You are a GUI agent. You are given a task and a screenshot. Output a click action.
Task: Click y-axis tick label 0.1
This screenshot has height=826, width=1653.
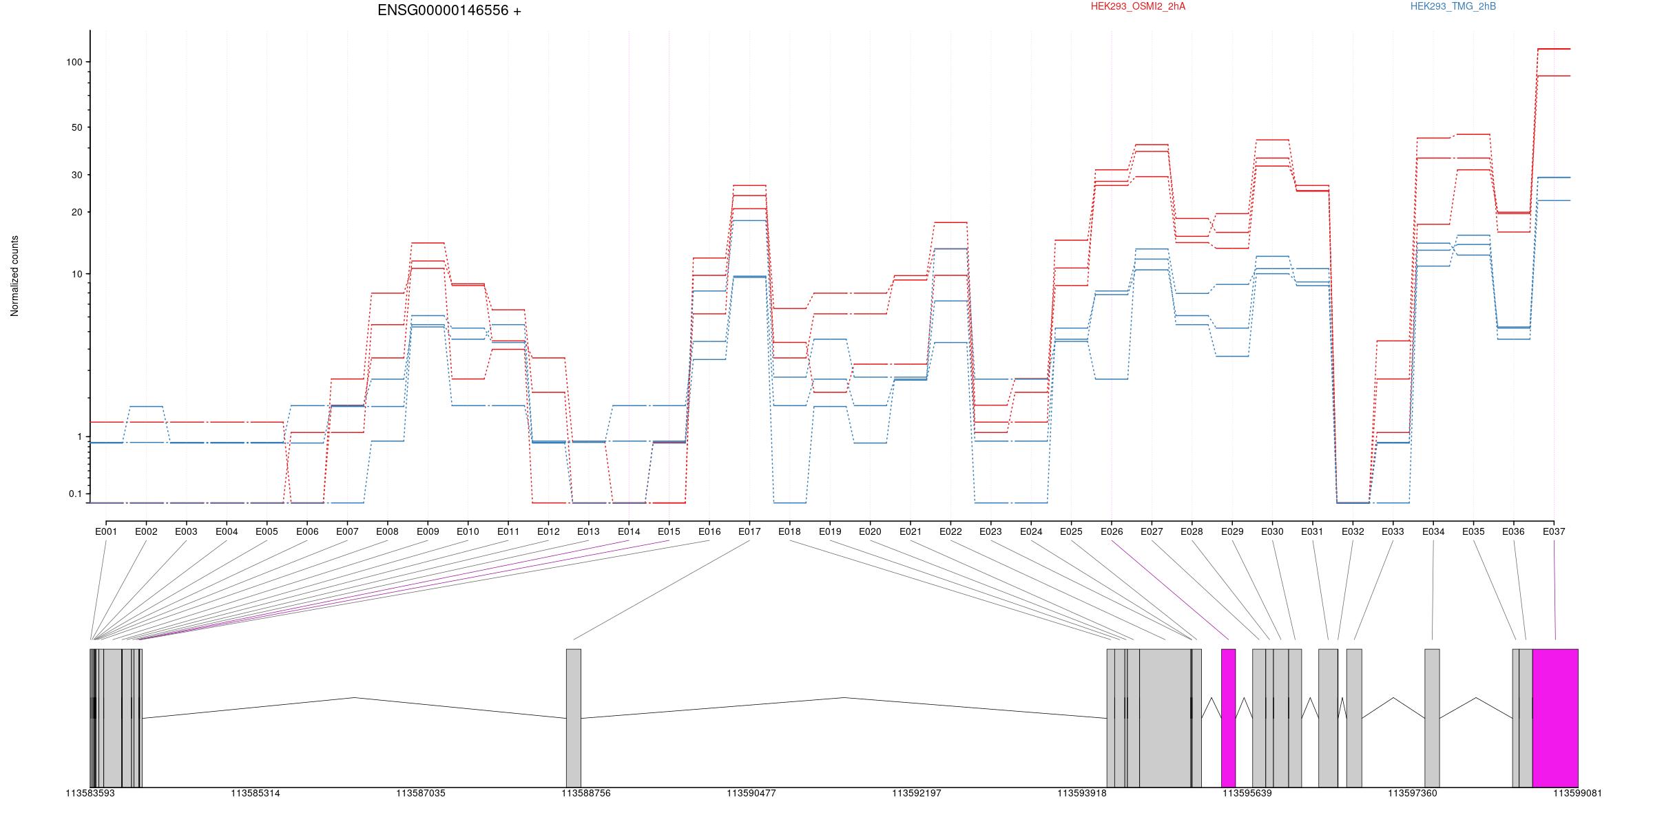coord(75,494)
